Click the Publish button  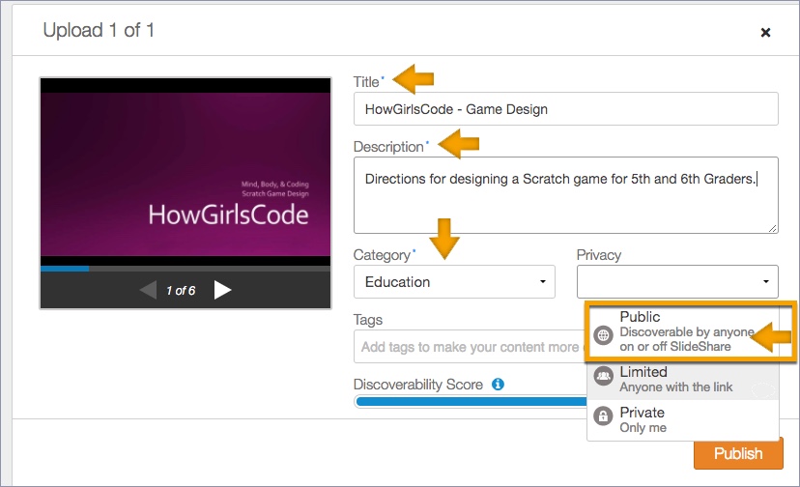[x=738, y=453]
